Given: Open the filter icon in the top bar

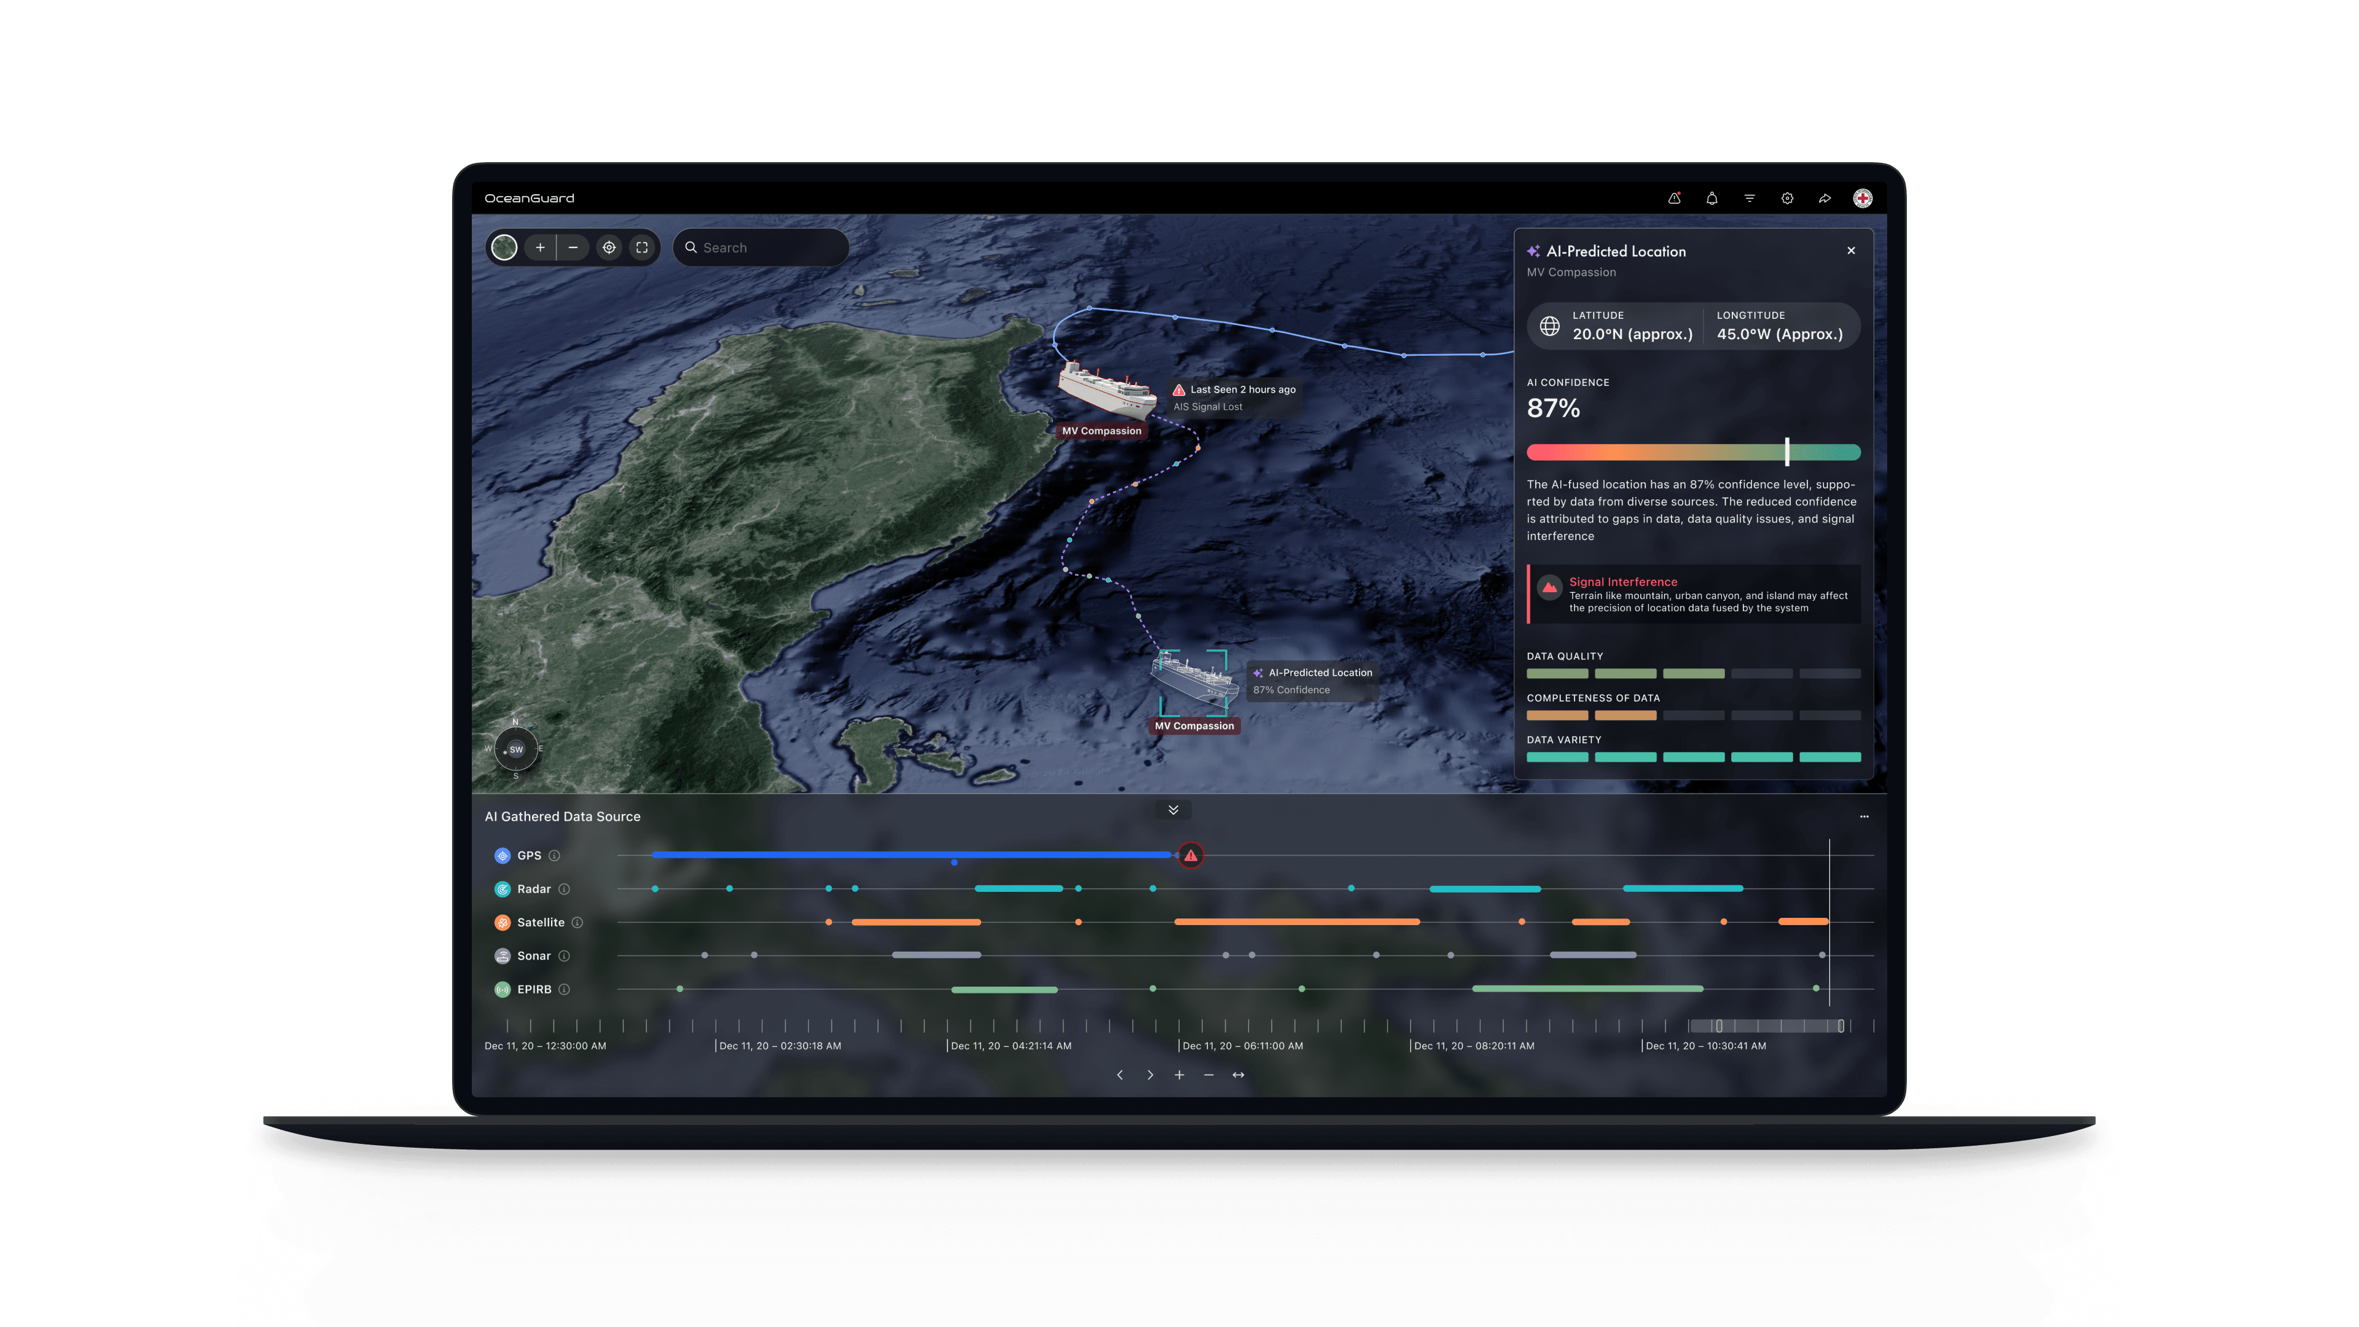Looking at the screenshot, I should (1749, 198).
